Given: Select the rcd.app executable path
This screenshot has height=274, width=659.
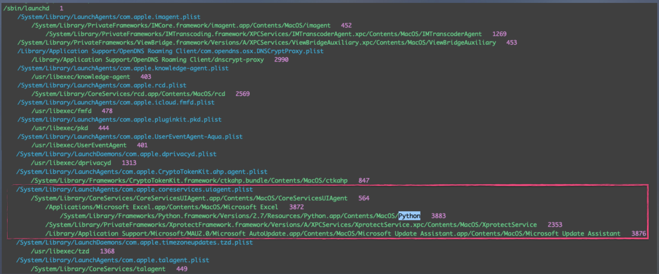Looking at the screenshot, I should 128,94.
